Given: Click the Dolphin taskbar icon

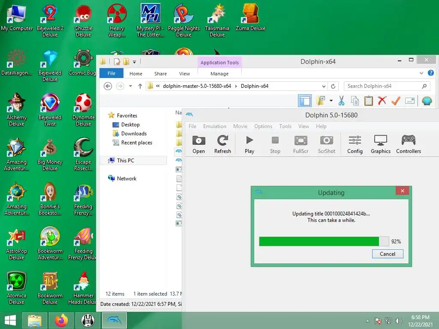Looking at the screenshot, I should pos(114,320).
